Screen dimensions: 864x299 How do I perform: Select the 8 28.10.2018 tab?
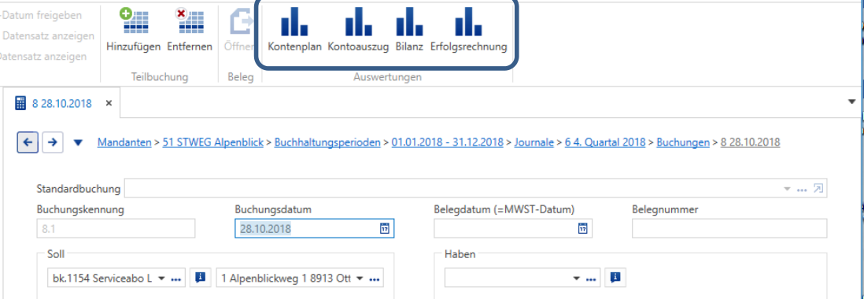(x=61, y=104)
